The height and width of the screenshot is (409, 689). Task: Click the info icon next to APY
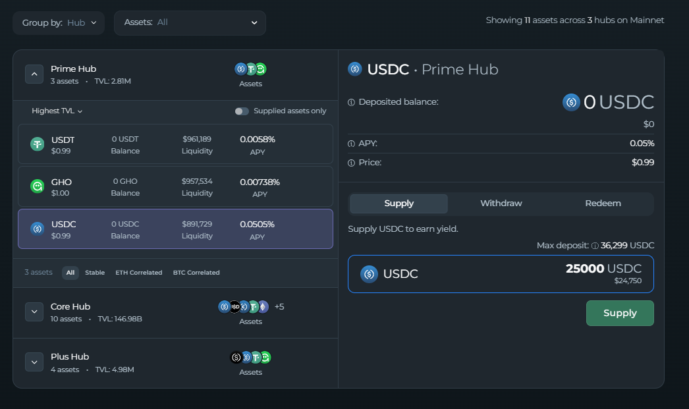coord(351,144)
